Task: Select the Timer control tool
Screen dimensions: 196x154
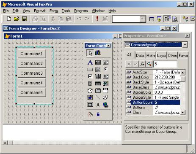Action: (90, 90)
